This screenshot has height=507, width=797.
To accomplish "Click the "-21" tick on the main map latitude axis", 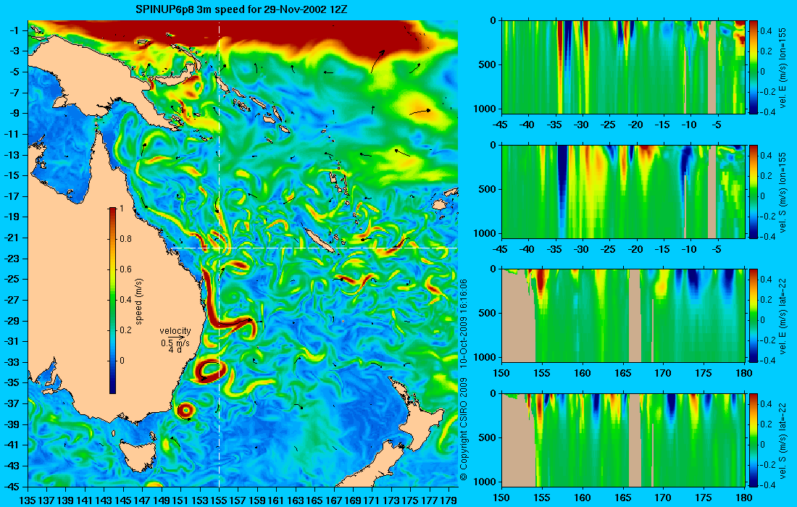I will [x=11, y=238].
